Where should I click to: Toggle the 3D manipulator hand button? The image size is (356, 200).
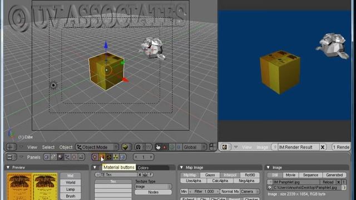pyautogui.click(x=158, y=147)
